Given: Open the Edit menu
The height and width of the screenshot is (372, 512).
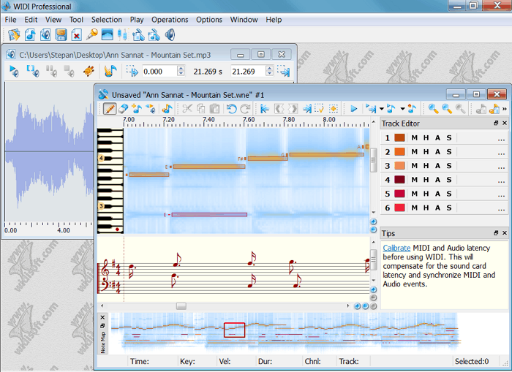Looking at the screenshot, I should (x=31, y=20).
